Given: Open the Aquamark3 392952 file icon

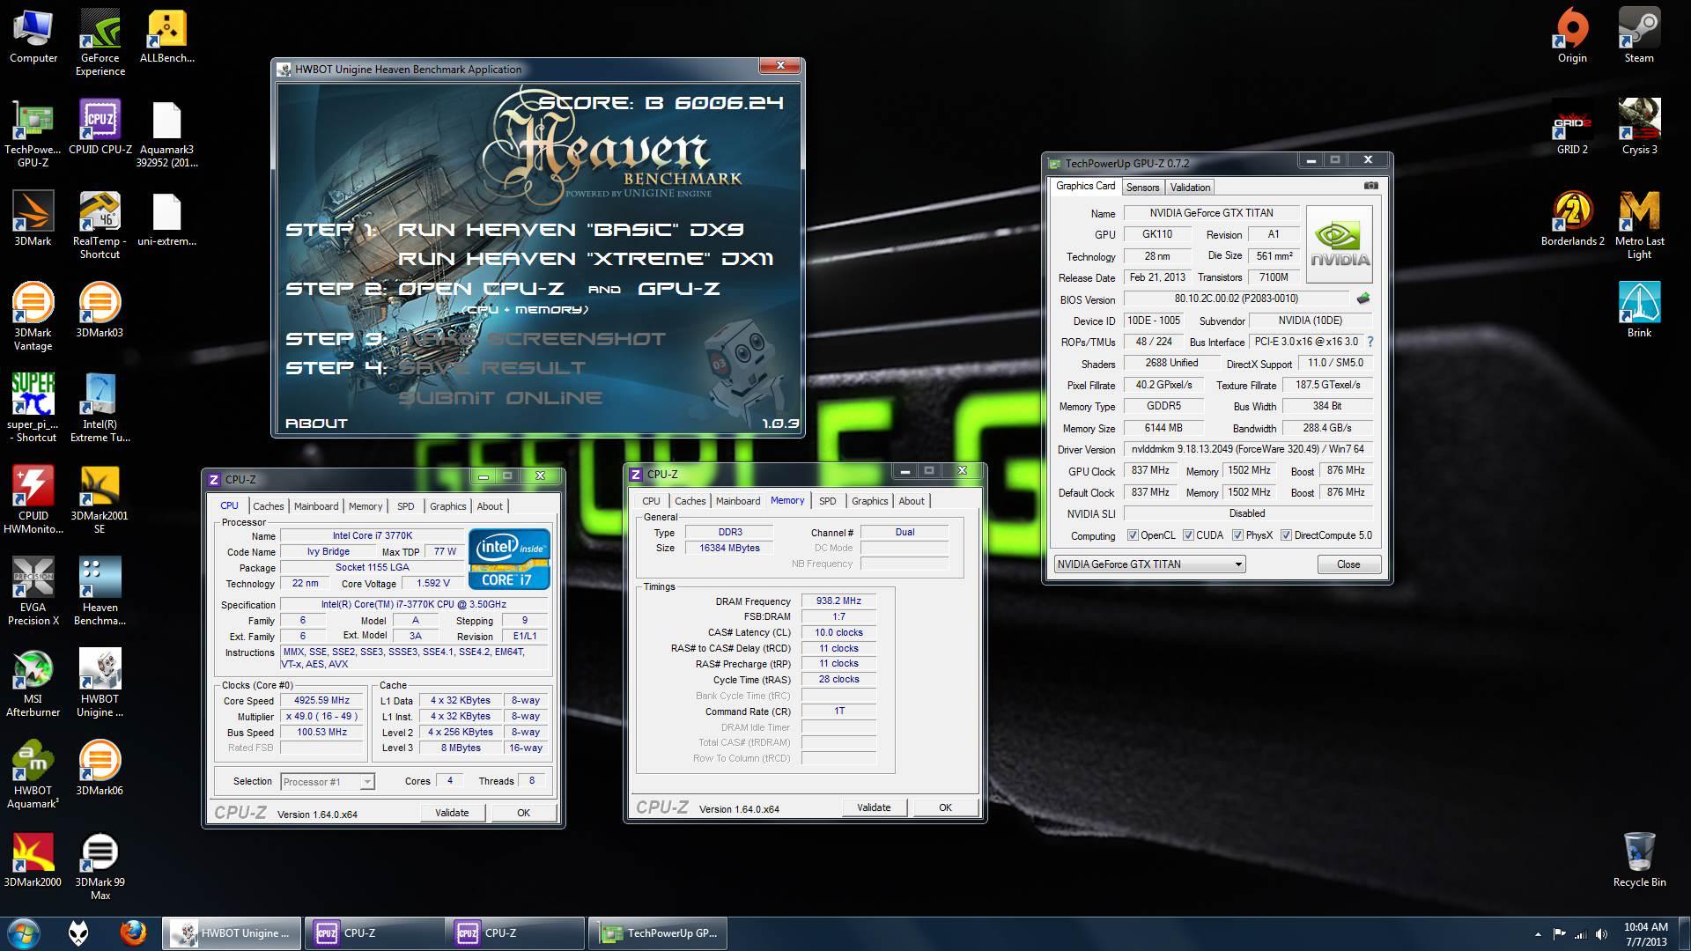Looking at the screenshot, I should point(166,134).
